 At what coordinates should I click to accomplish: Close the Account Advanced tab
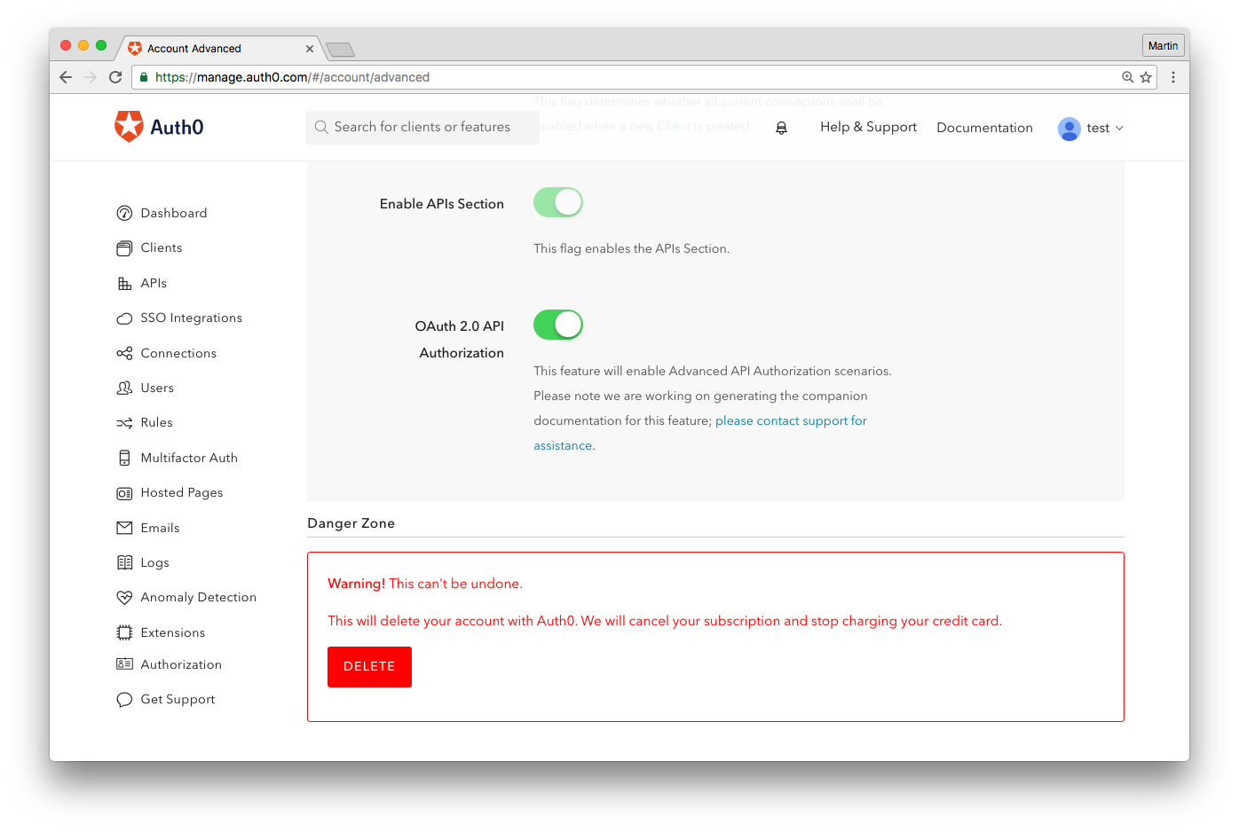310,49
